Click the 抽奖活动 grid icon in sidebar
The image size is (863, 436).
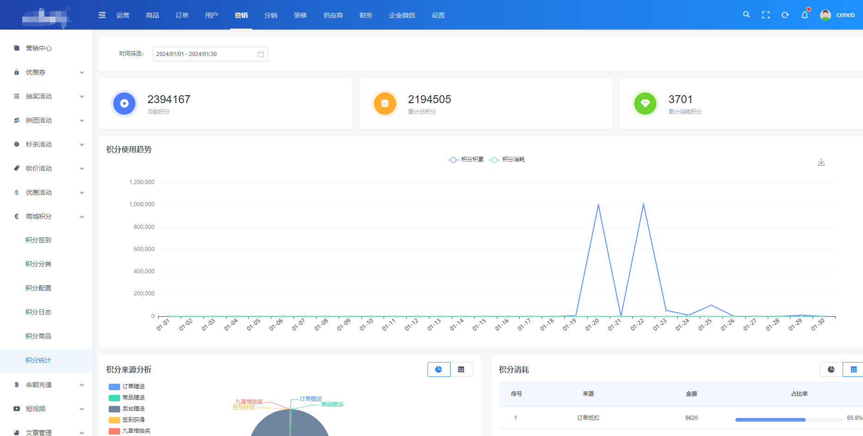click(17, 96)
